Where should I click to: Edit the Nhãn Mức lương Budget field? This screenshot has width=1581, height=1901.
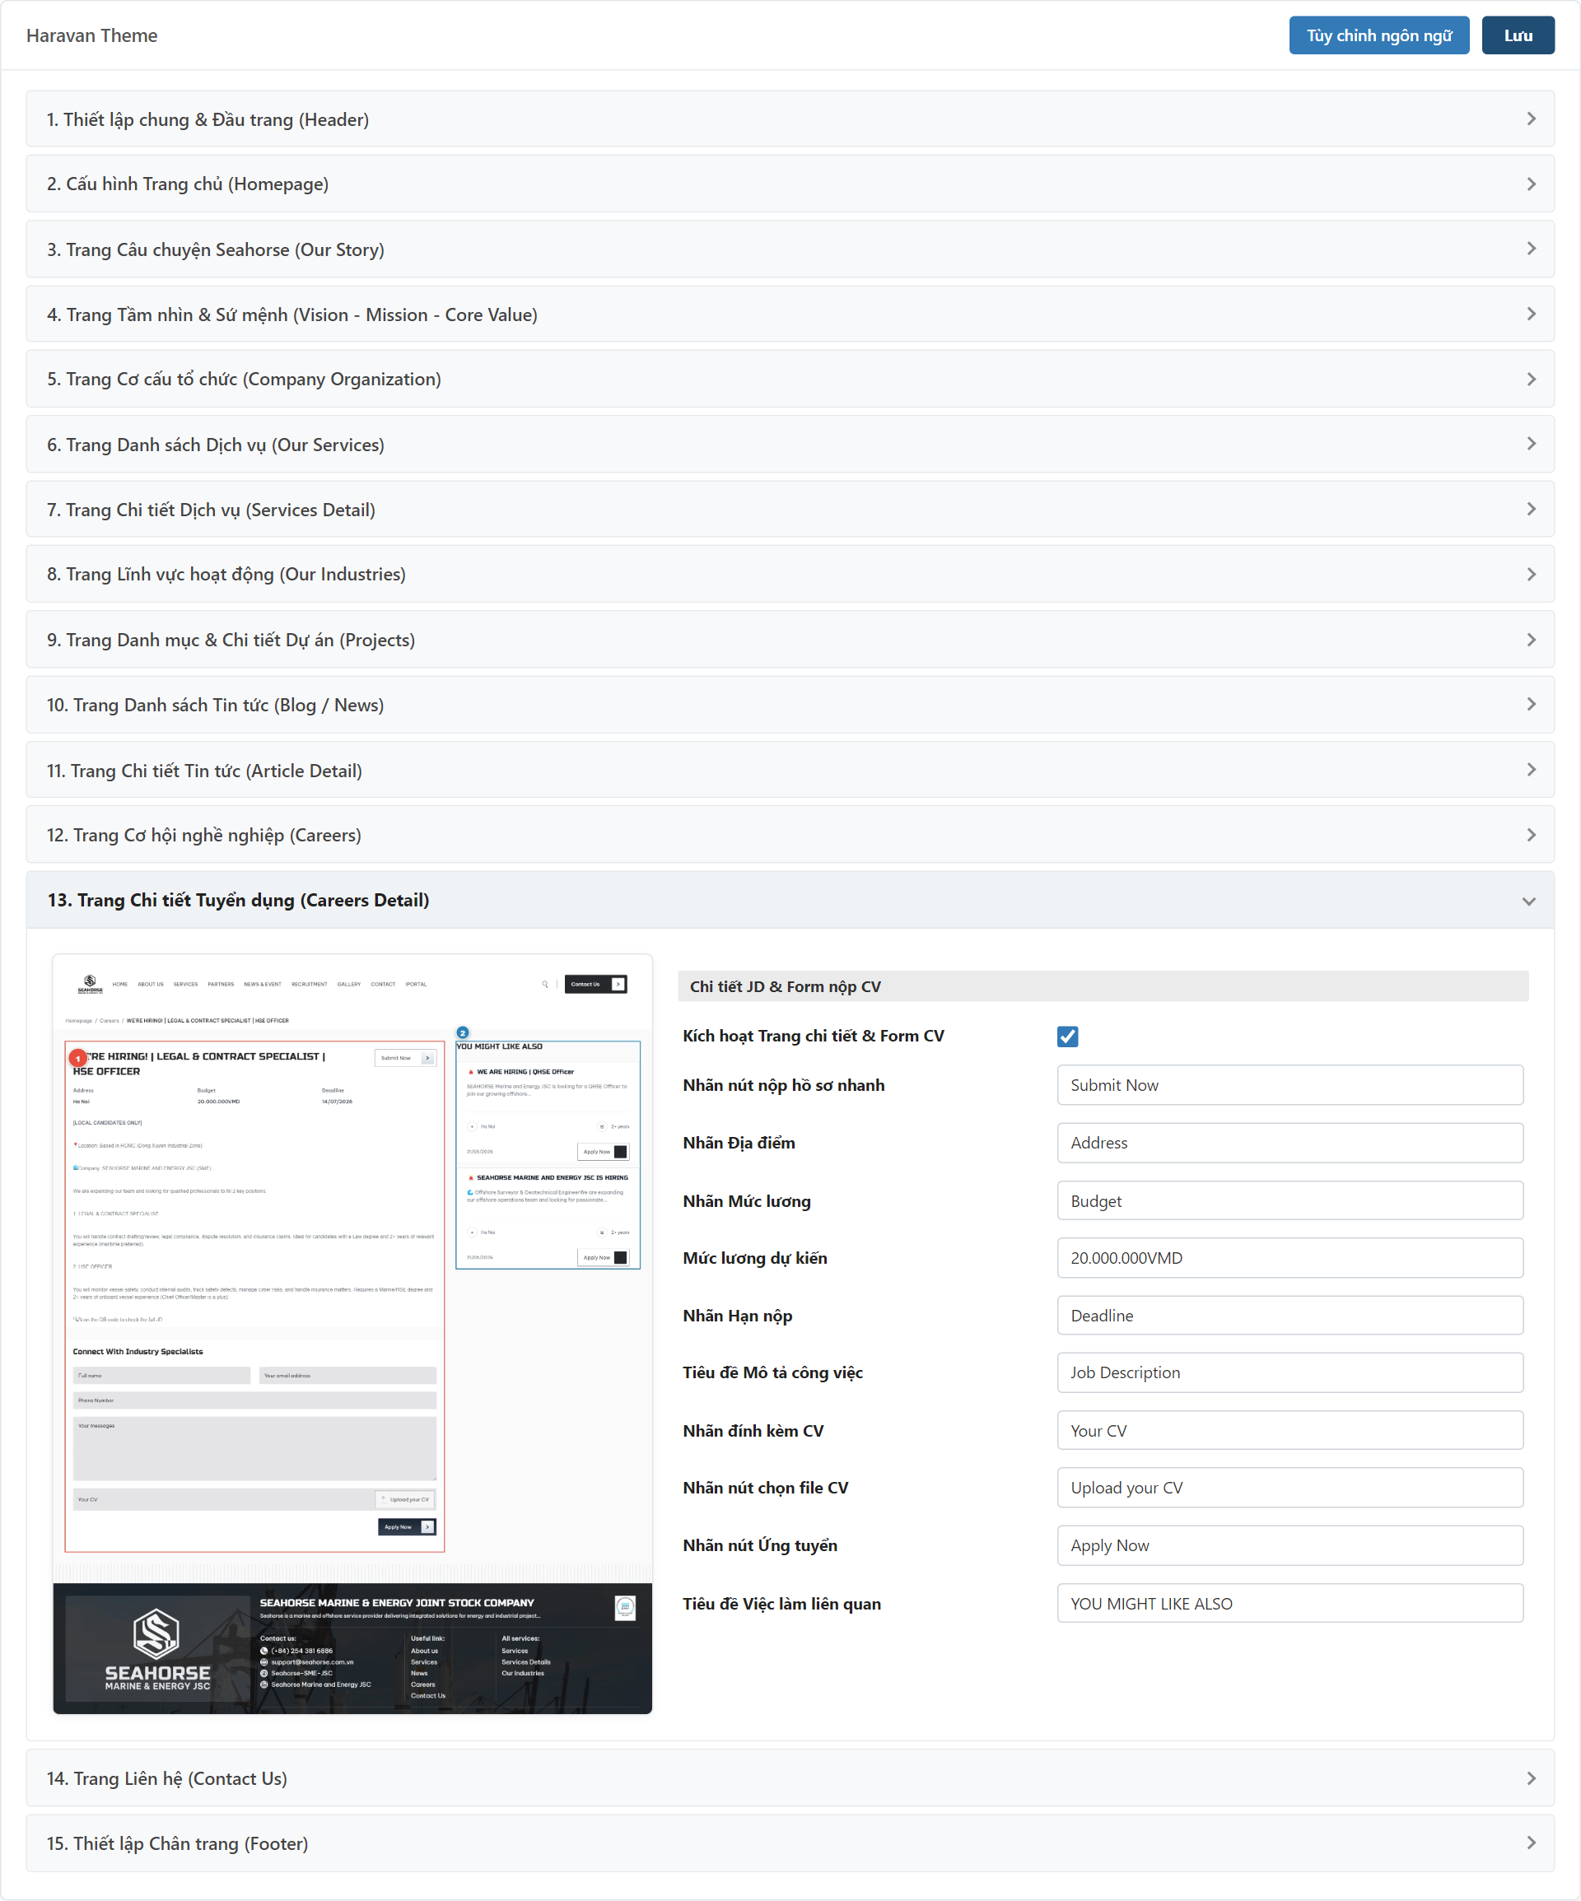pyautogui.click(x=1290, y=1200)
